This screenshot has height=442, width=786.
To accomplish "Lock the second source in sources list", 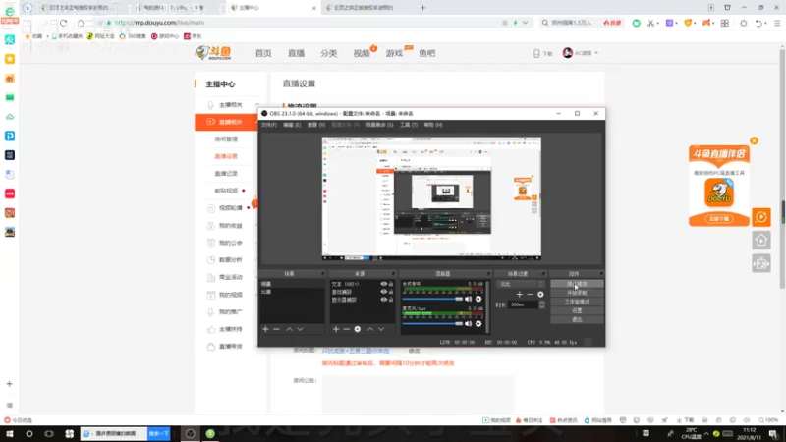I will (x=391, y=292).
